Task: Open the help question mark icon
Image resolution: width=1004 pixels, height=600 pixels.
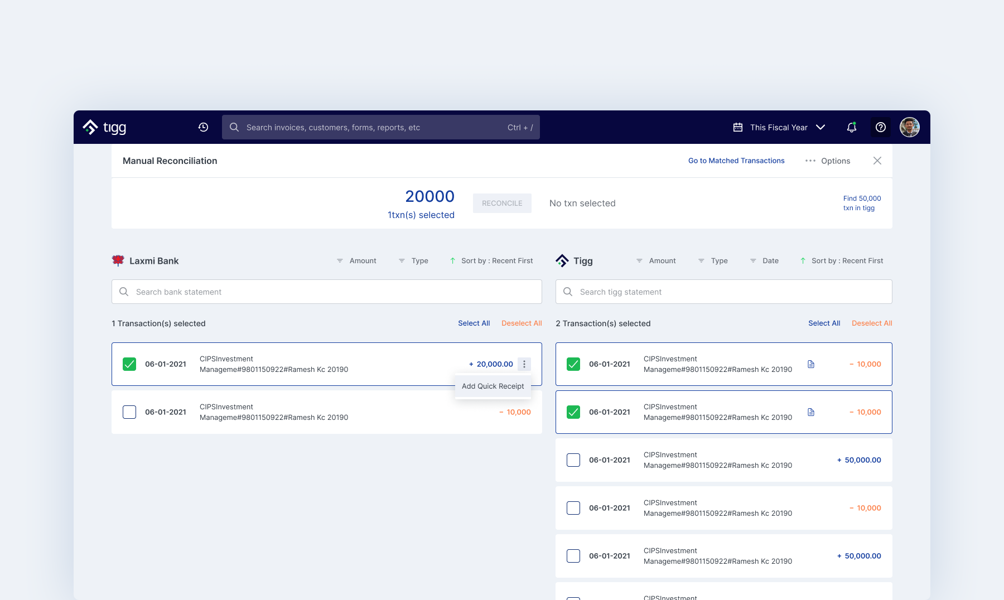Action: tap(881, 127)
